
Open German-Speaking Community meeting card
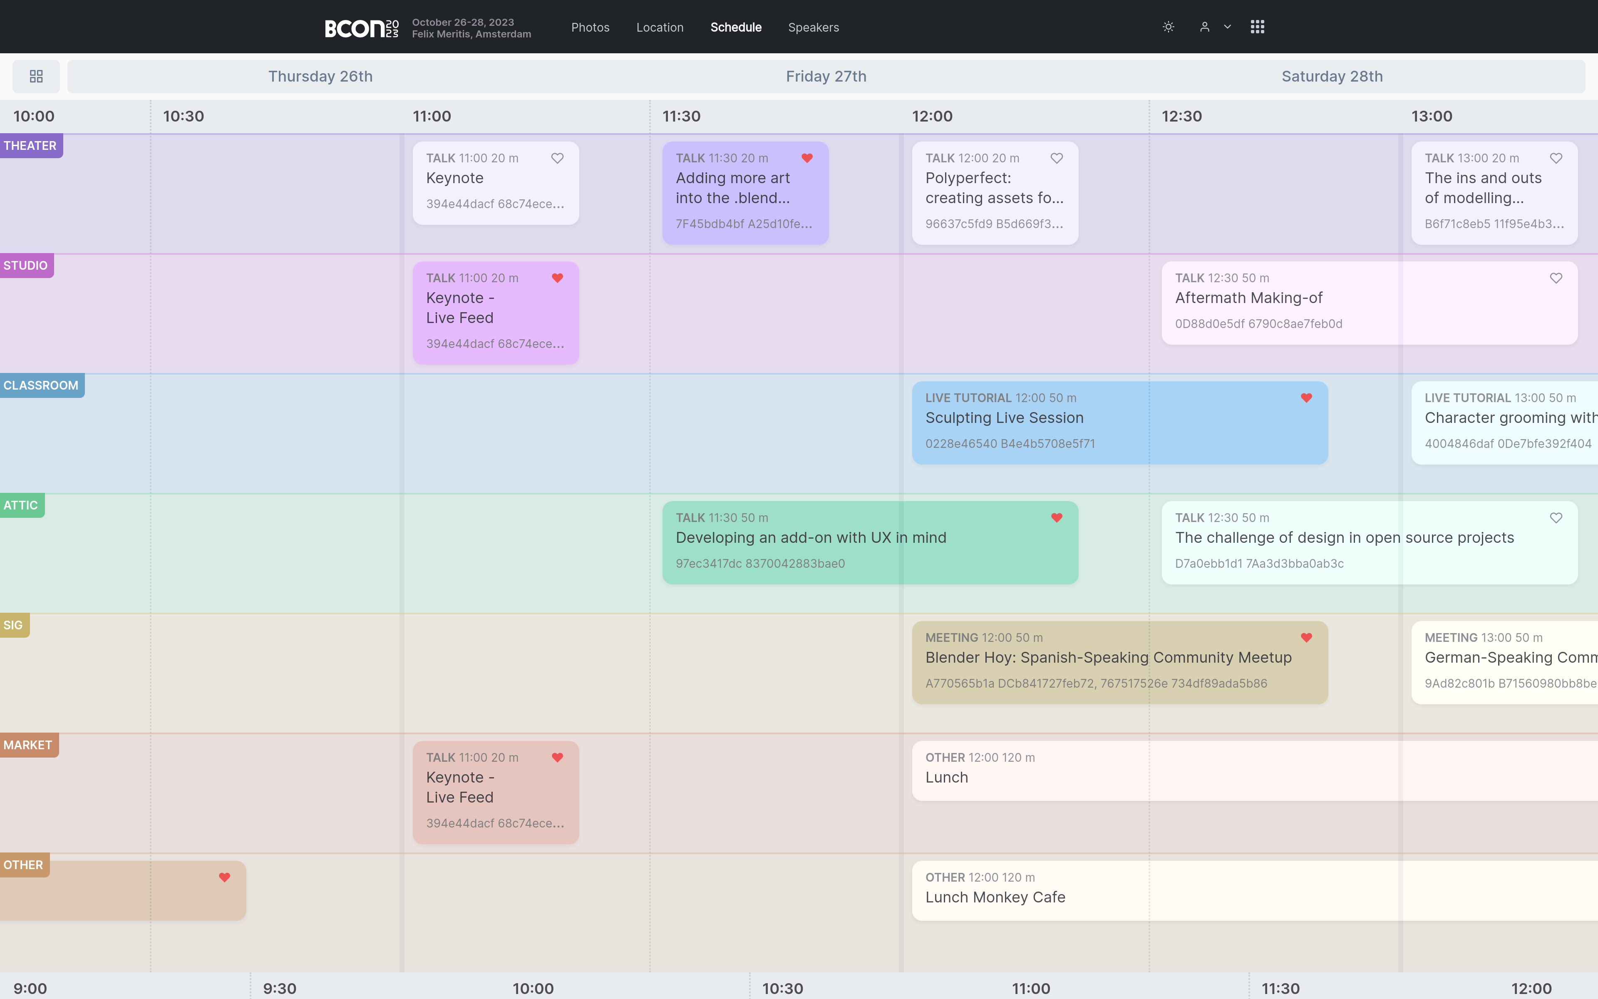click(1505, 663)
